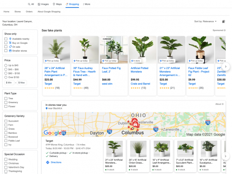Viewport: 232px width, 174px height.
Task: Check the Buy on Google filter
Action: [6, 43]
